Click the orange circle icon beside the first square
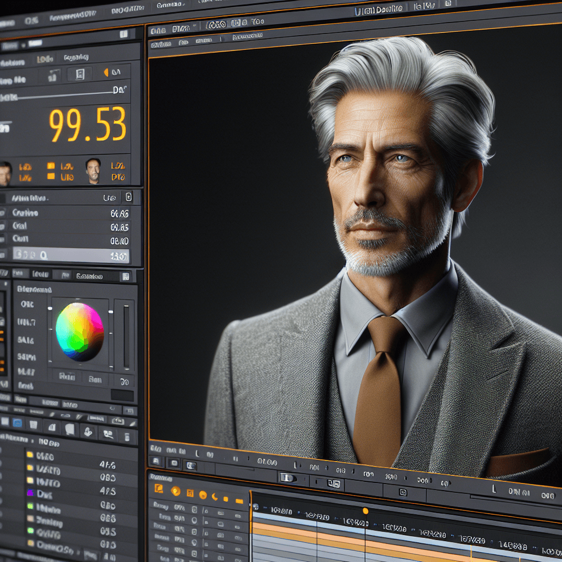This screenshot has width=562, height=562. click(176, 491)
